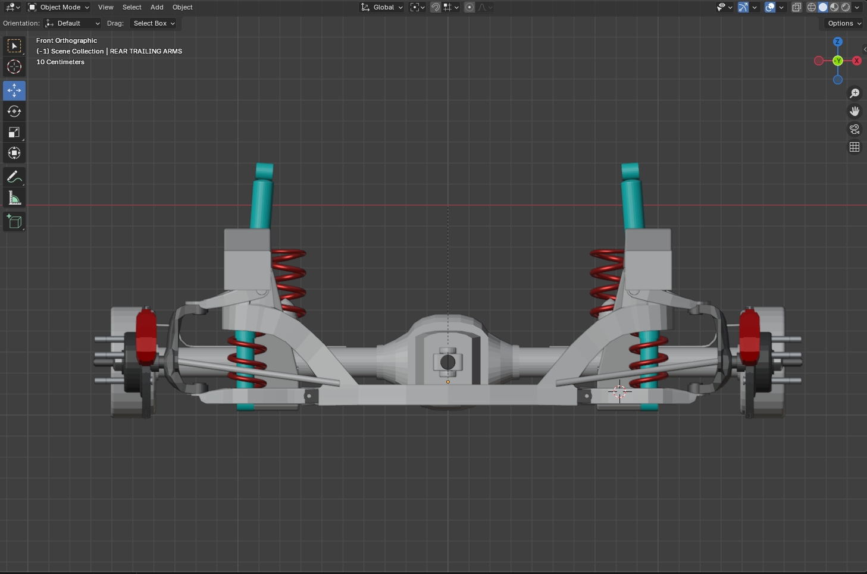Toggle camera view with camera icon
The width and height of the screenshot is (867, 574).
(855, 129)
